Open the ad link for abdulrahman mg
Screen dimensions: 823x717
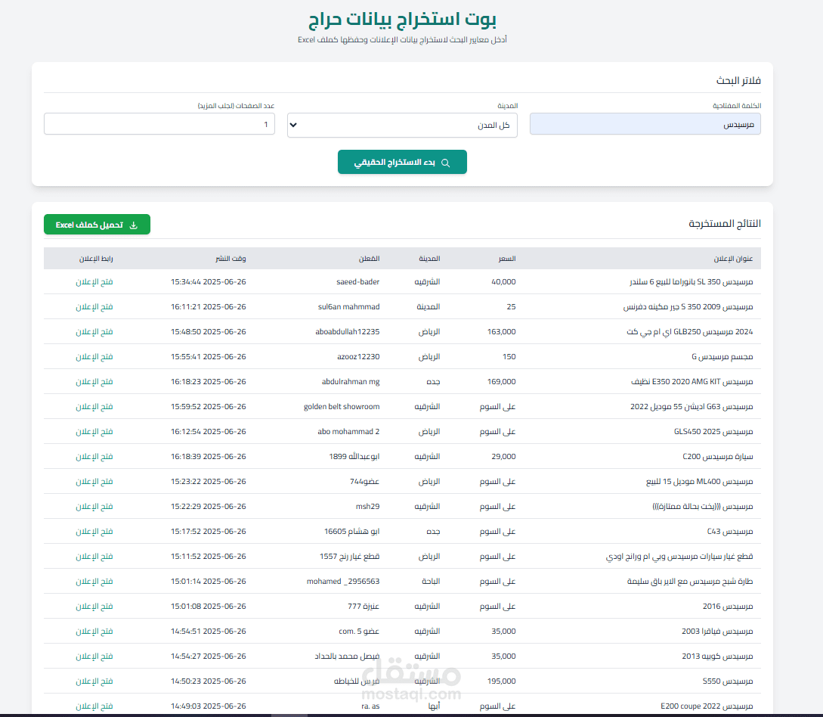pyautogui.click(x=94, y=382)
